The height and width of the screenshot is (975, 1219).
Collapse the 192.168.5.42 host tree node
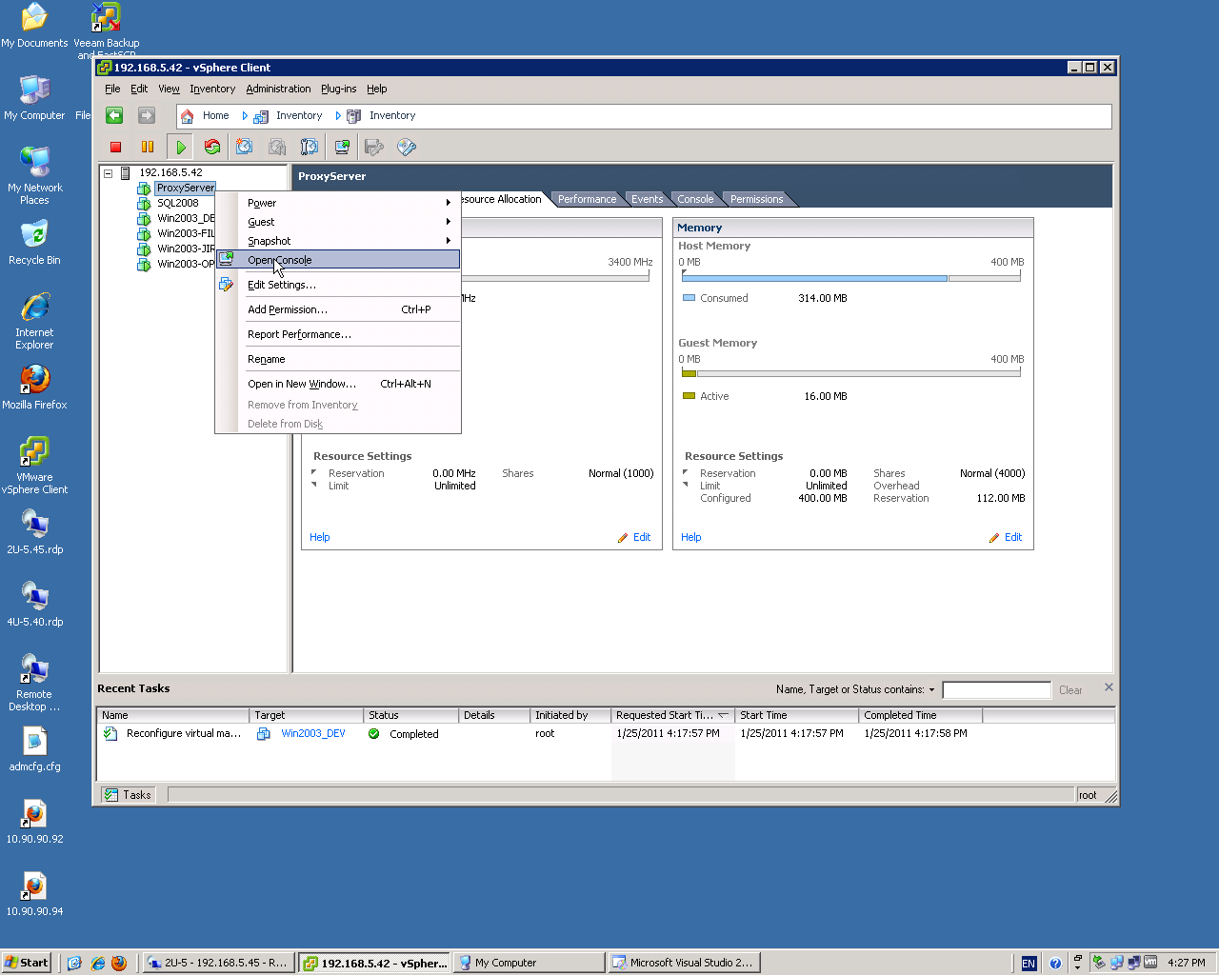tap(109, 173)
